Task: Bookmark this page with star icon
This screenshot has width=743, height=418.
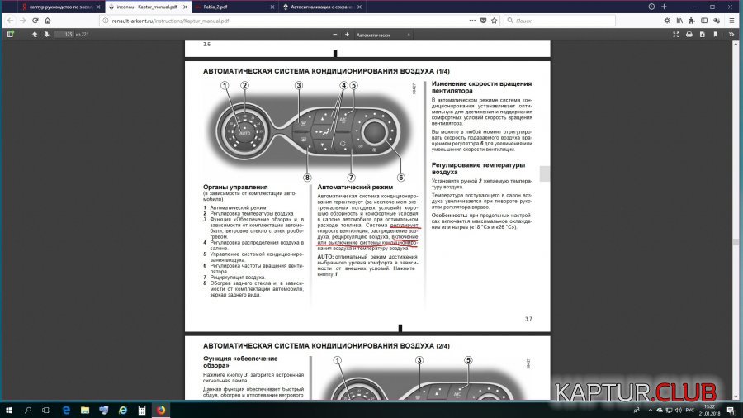Action: pos(495,21)
